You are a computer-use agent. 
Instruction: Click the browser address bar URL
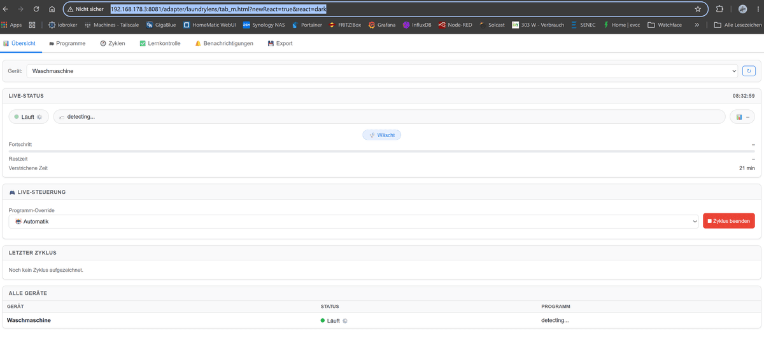(x=218, y=10)
